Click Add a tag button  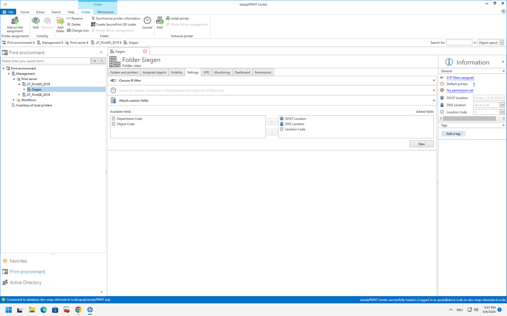click(453, 134)
